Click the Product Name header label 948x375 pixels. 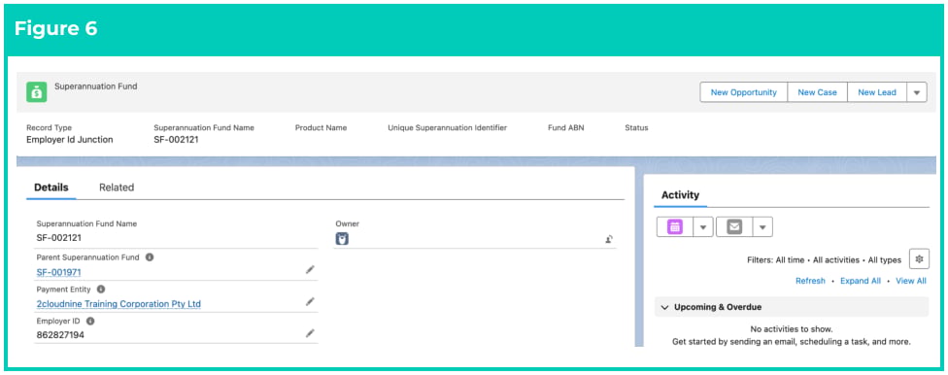click(x=322, y=127)
